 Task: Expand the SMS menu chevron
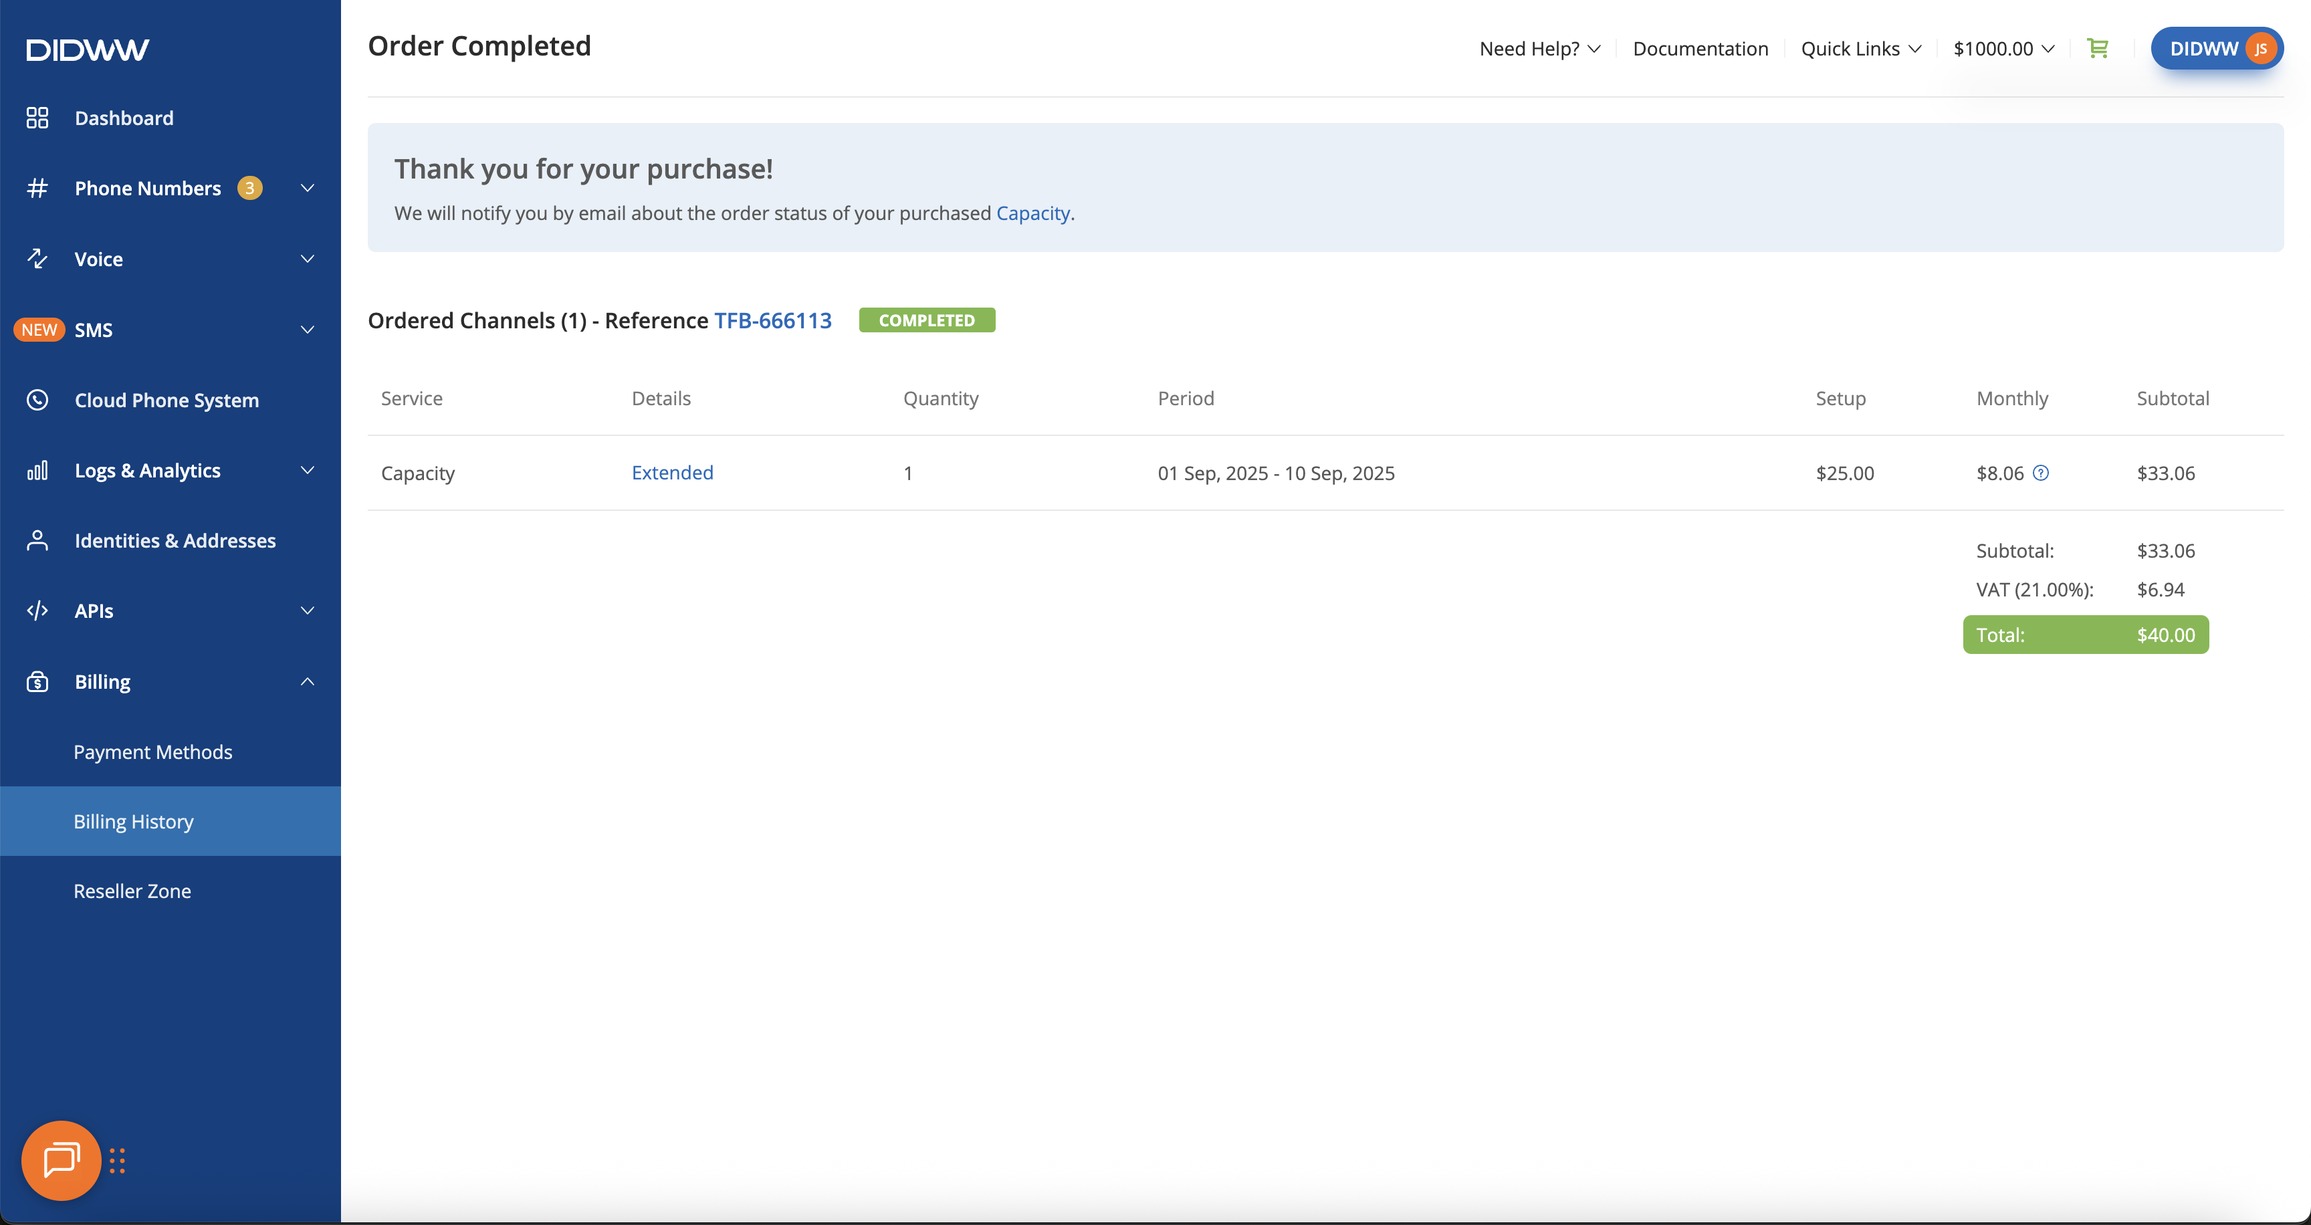308,329
